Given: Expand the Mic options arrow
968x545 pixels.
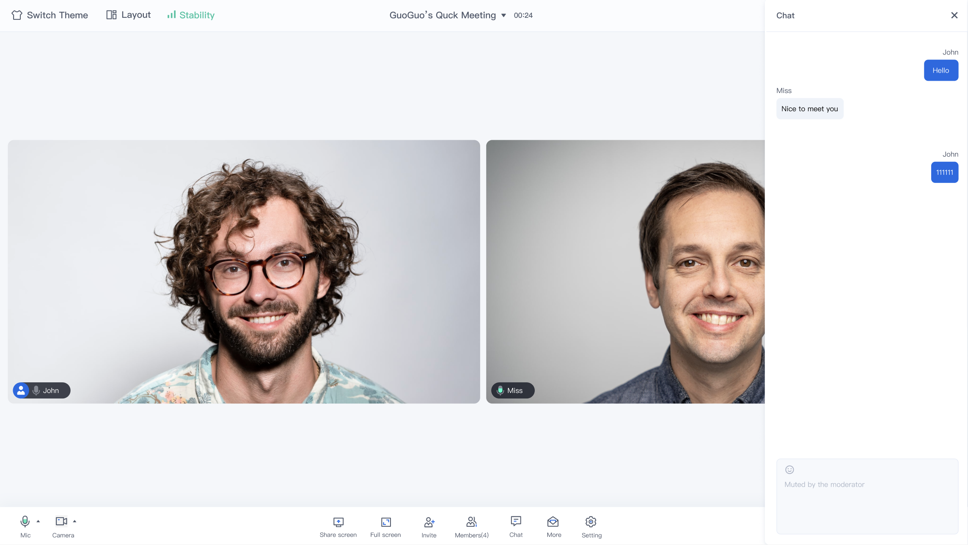Looking at the screenshot, I should [38, 521].
